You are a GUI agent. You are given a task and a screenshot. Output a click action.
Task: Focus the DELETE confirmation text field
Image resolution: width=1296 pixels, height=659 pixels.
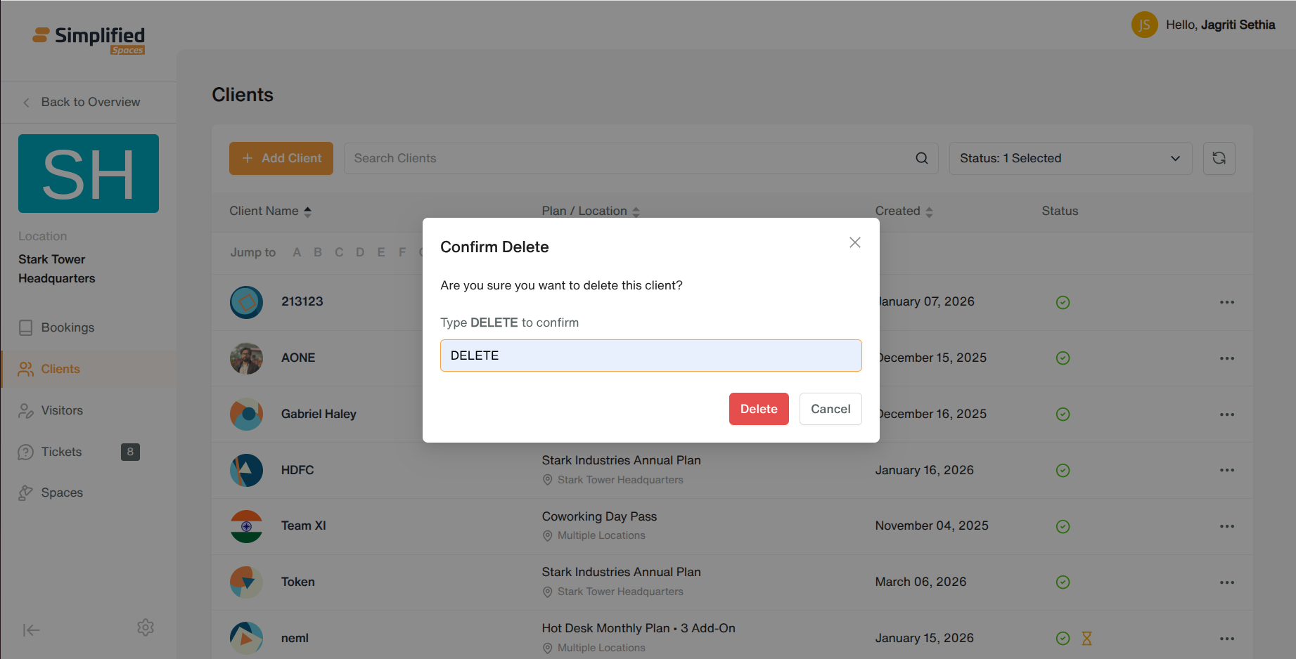(x=650, y=355)
